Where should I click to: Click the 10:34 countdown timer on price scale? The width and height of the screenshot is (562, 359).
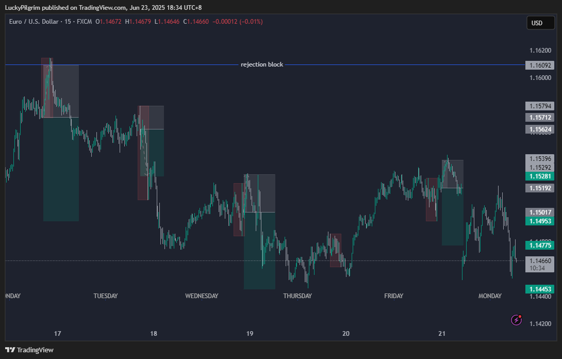coord(538,269)
